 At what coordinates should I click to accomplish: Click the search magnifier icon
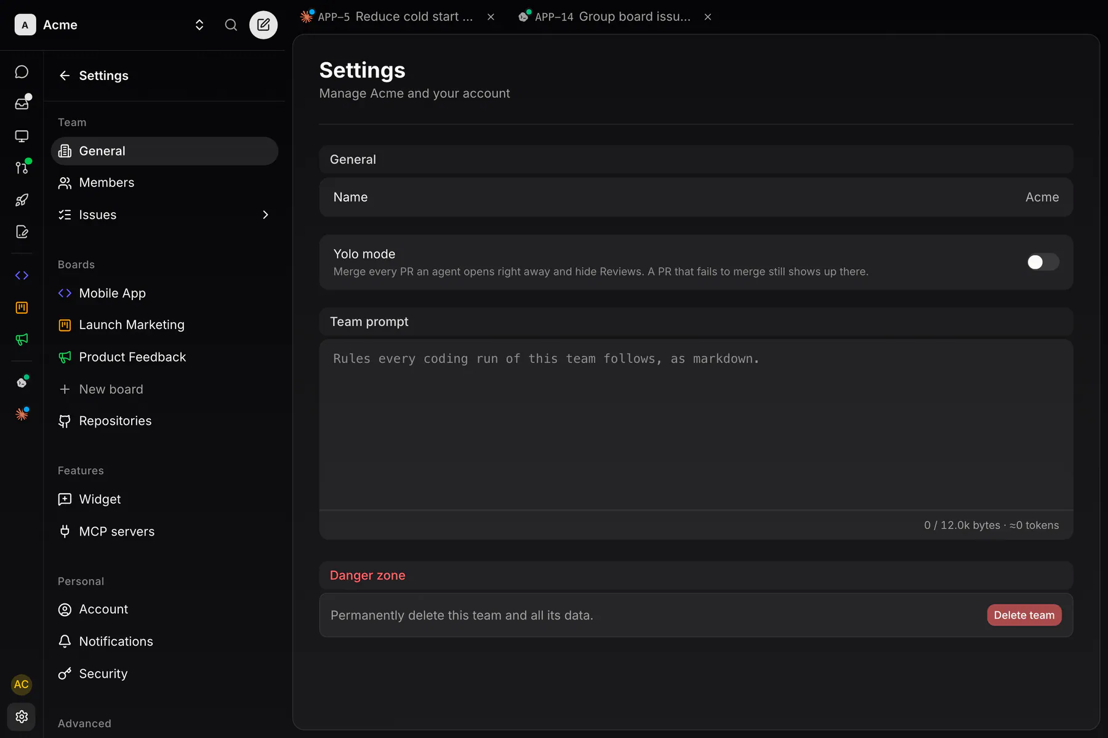[231, 25]
